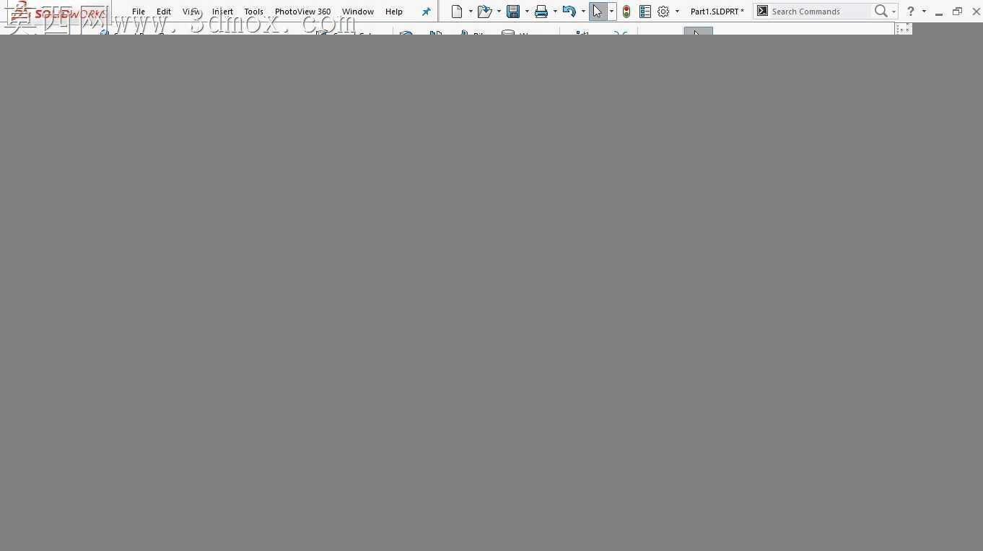
Task: Activate the Select cursor tool
Action: pyautogui.click(x=598, y=12)
